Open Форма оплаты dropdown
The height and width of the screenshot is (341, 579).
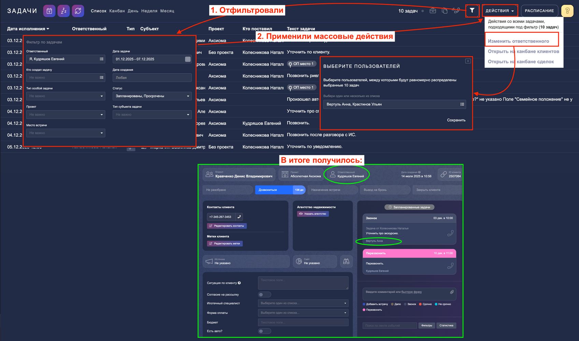(x=303, y=313)
